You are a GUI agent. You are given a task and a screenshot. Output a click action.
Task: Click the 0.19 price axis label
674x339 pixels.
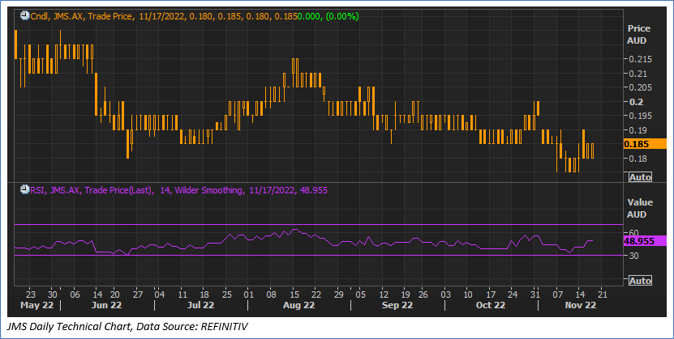[x=636, y=130]
